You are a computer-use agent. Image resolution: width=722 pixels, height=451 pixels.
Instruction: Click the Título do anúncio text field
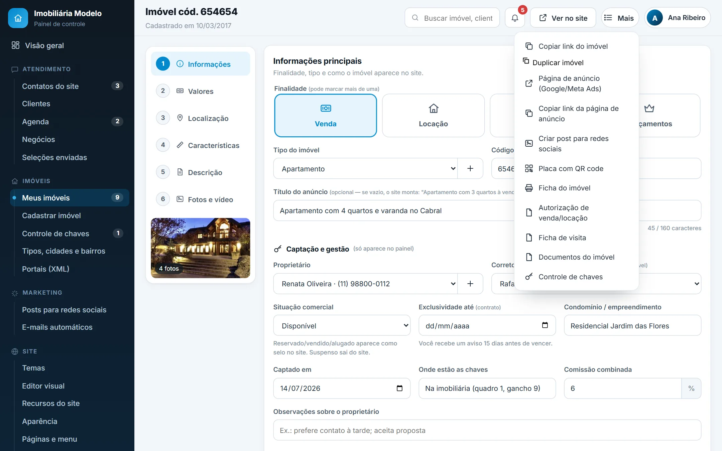click(x=394, y=210)
